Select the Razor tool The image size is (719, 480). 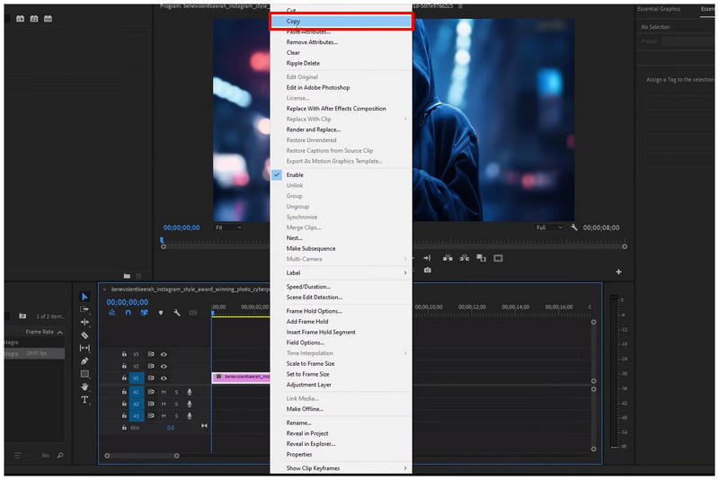click(84, 335)
